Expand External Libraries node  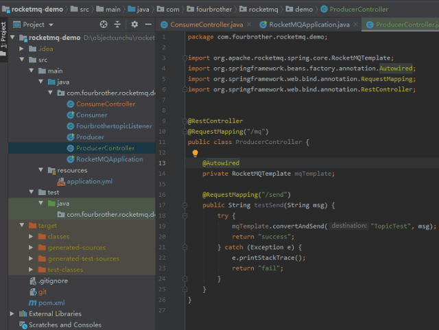[x=12, y=314]
